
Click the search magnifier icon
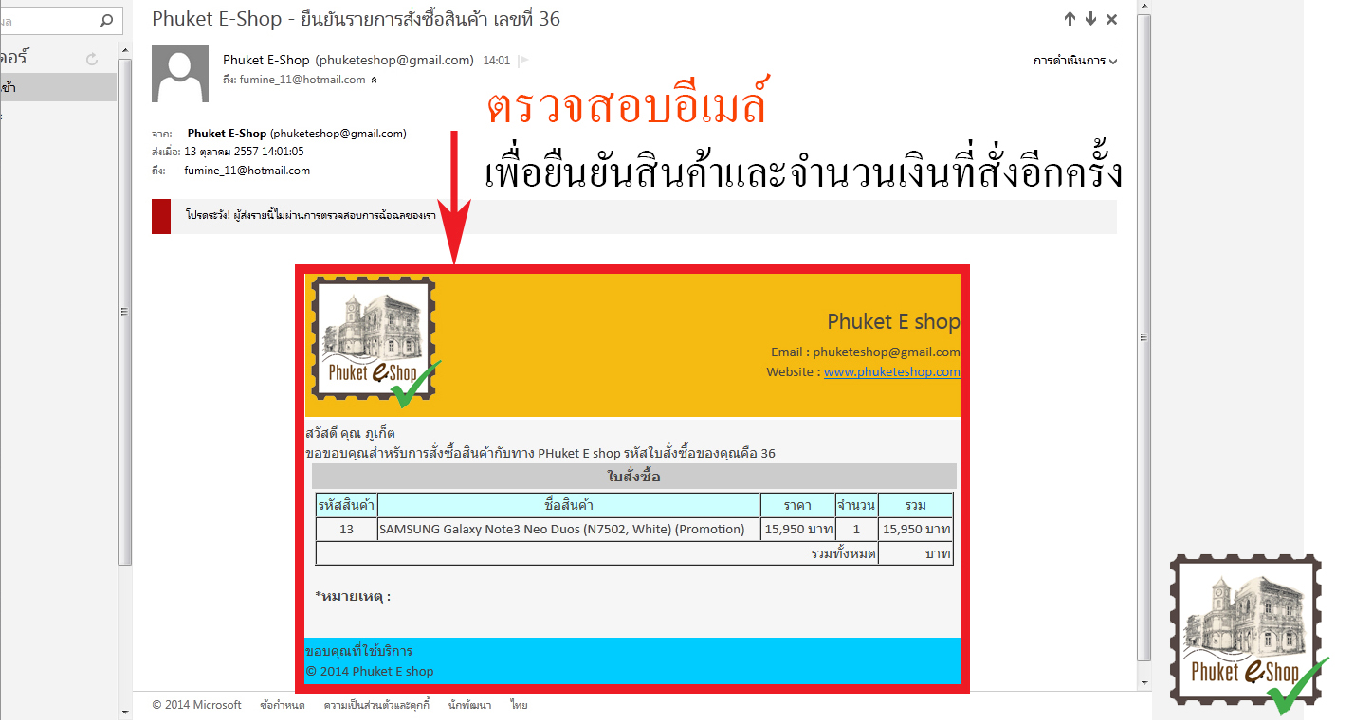pyautogui.click(x=106, y=20)
